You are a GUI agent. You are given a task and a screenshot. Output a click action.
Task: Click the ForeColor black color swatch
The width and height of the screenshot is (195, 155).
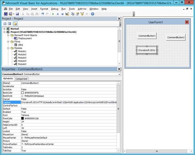23,118
